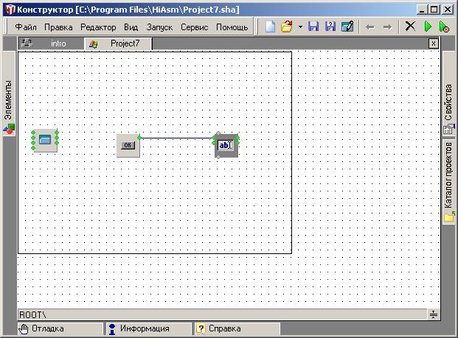
Task: Click the New project icon
Action: [x=271, y=27]
